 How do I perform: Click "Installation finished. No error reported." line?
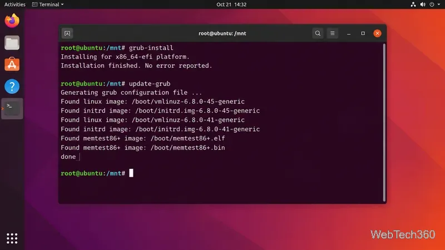coord(136,66)
